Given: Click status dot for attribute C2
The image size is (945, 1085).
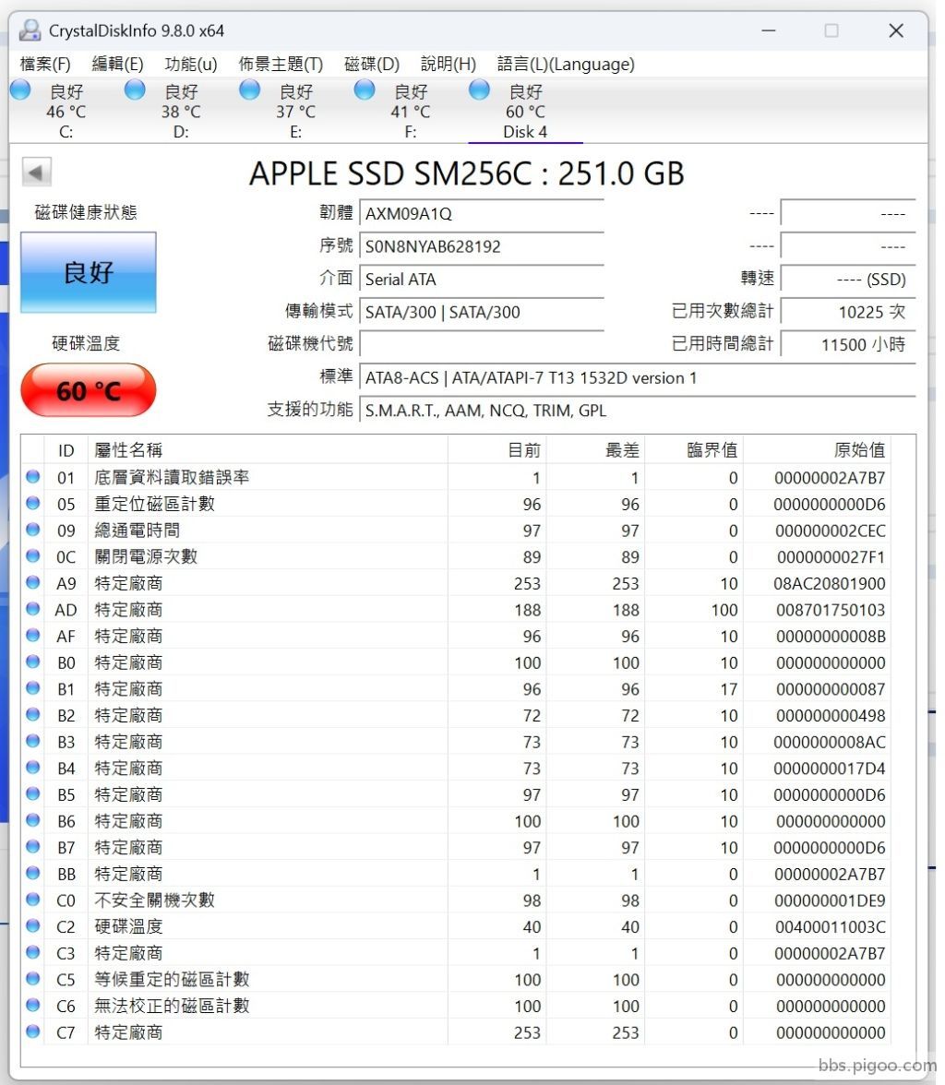Looking at the screenshot, I should [32, 926].
